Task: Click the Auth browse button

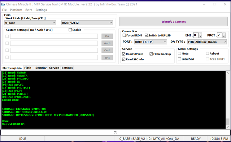Action: coord(107,43)
